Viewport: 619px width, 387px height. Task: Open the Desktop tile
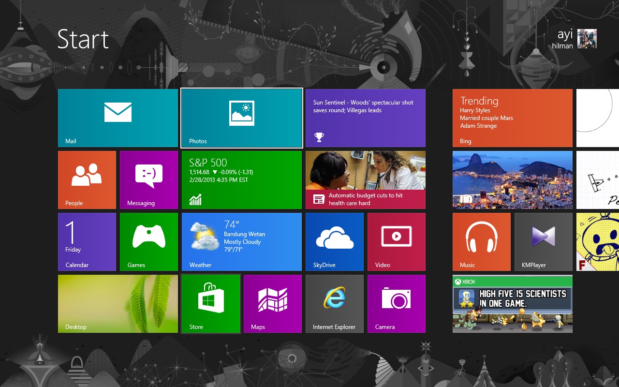[118, 304]
